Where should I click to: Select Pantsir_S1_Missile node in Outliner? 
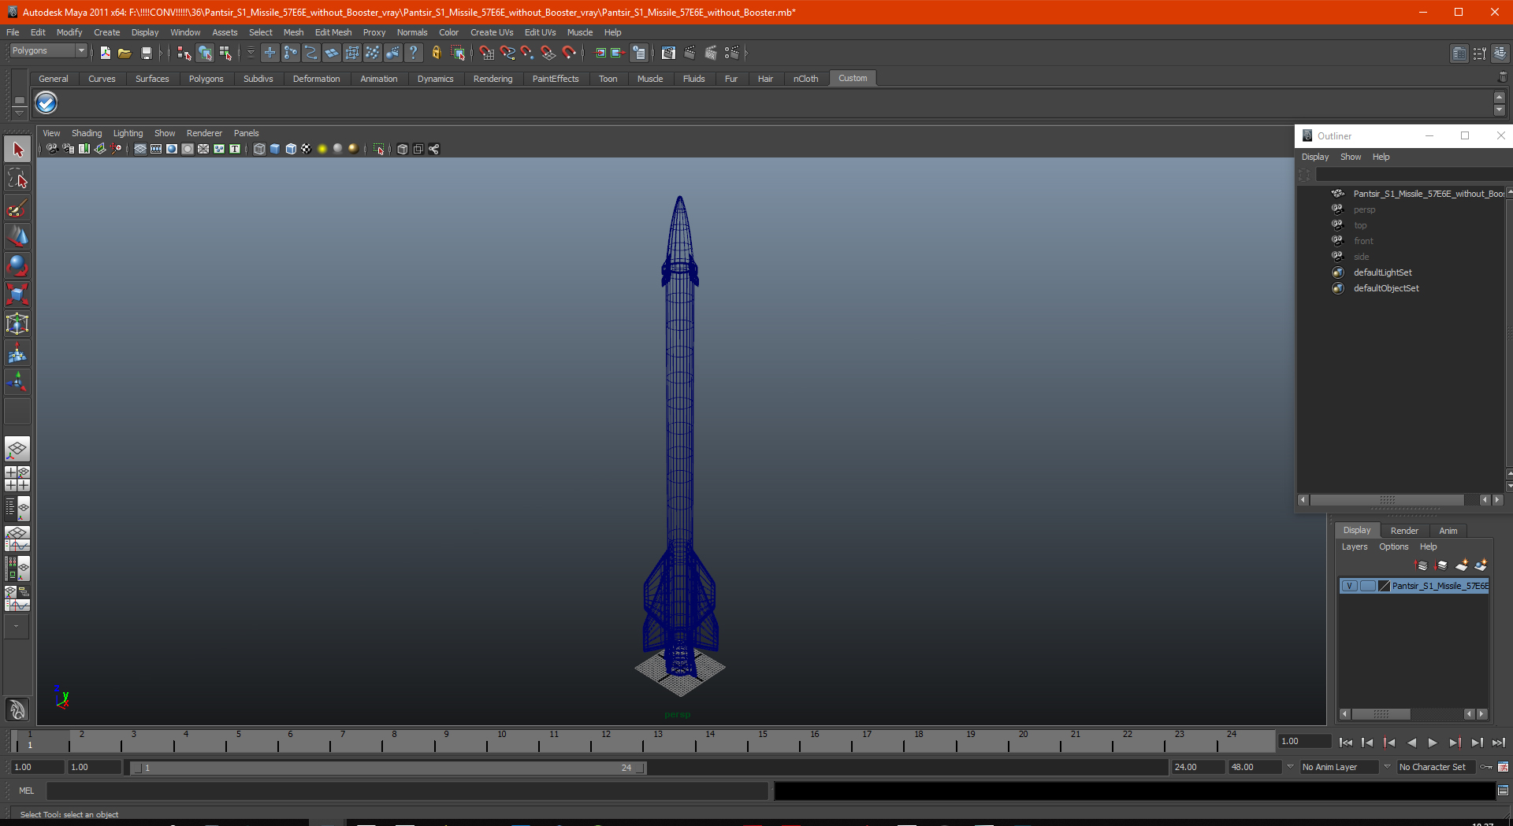point(1428,194)
